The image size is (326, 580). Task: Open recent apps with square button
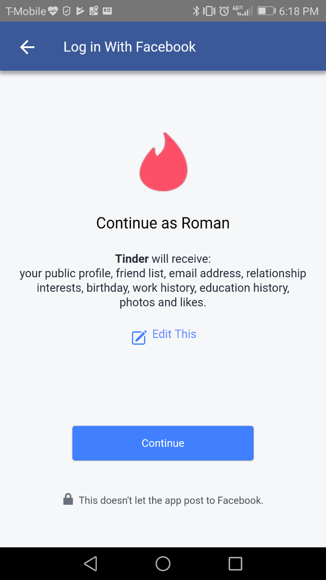point(235,563)
